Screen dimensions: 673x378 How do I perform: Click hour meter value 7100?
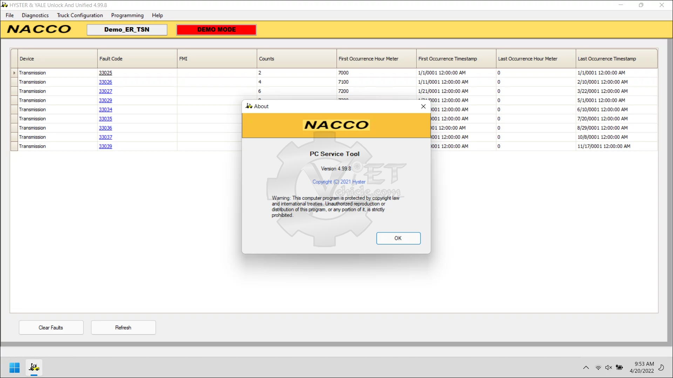(x=344, y=82)
